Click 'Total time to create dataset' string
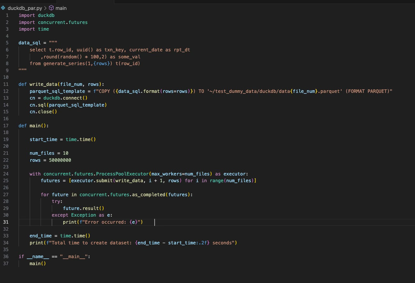This screenshot has height=283, width=415. (90, 243)
